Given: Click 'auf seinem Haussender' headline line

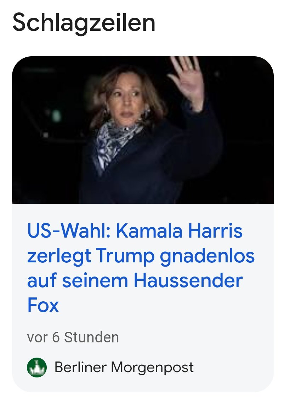Looking at the screenshot, I should pos(135,280).
